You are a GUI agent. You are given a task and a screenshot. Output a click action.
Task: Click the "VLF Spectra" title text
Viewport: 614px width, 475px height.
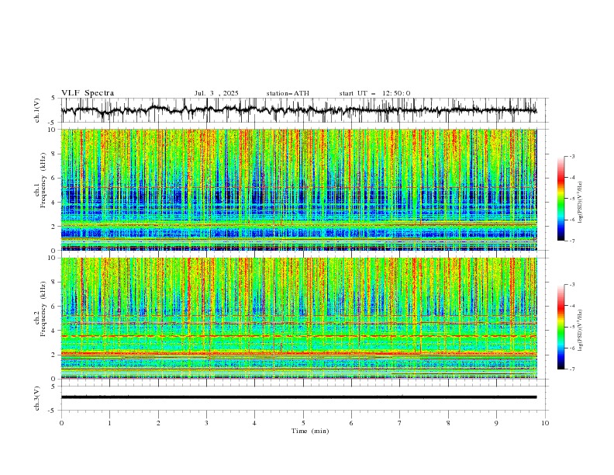coord(88,93)
